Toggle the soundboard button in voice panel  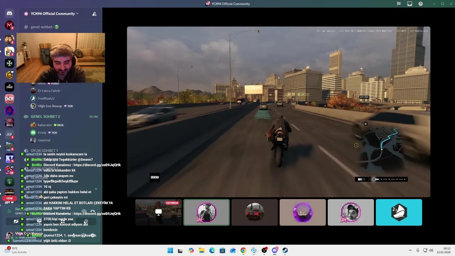click(x=86, y=222)
